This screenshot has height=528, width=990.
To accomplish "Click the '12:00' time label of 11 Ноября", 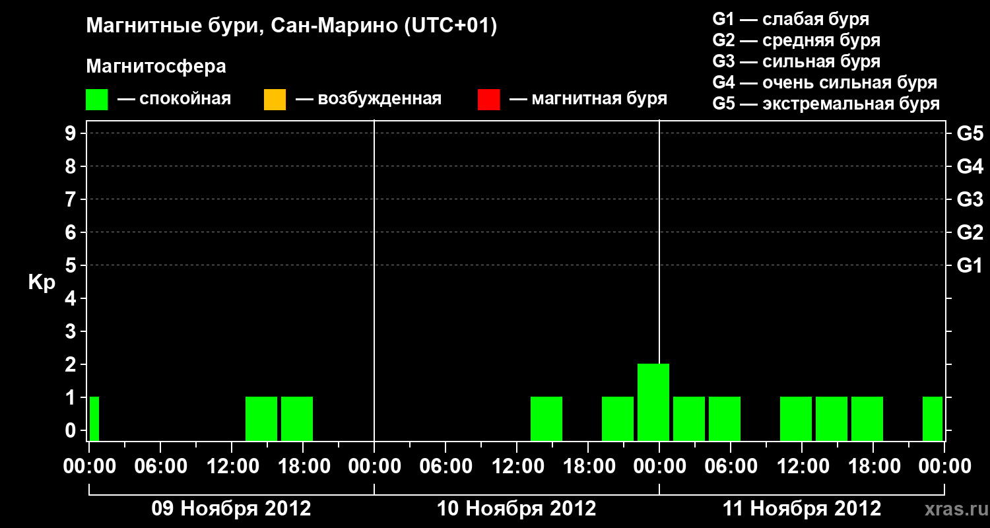I will click(802, 466).
